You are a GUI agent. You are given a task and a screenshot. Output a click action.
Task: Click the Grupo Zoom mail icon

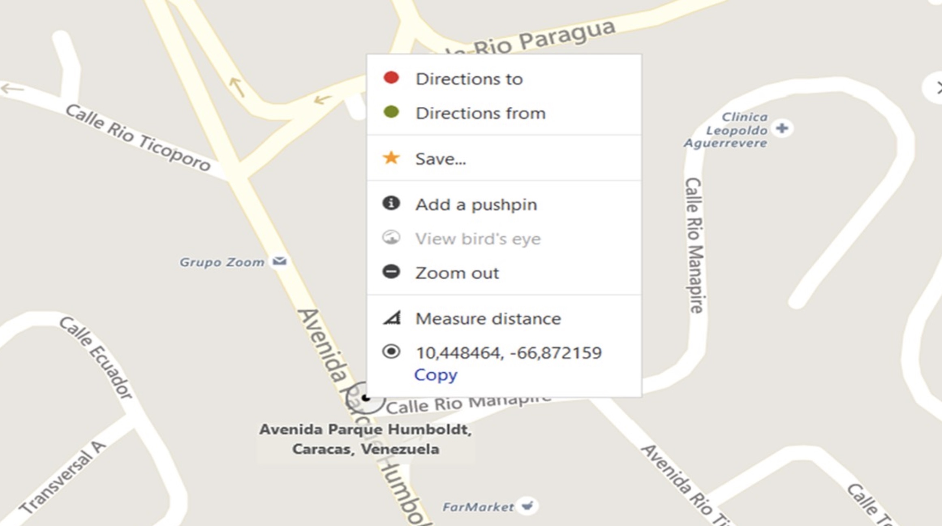[x=280, y=261]
